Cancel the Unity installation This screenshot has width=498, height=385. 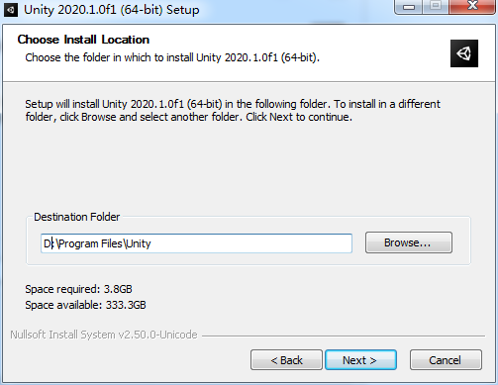[x=446, y=360]
